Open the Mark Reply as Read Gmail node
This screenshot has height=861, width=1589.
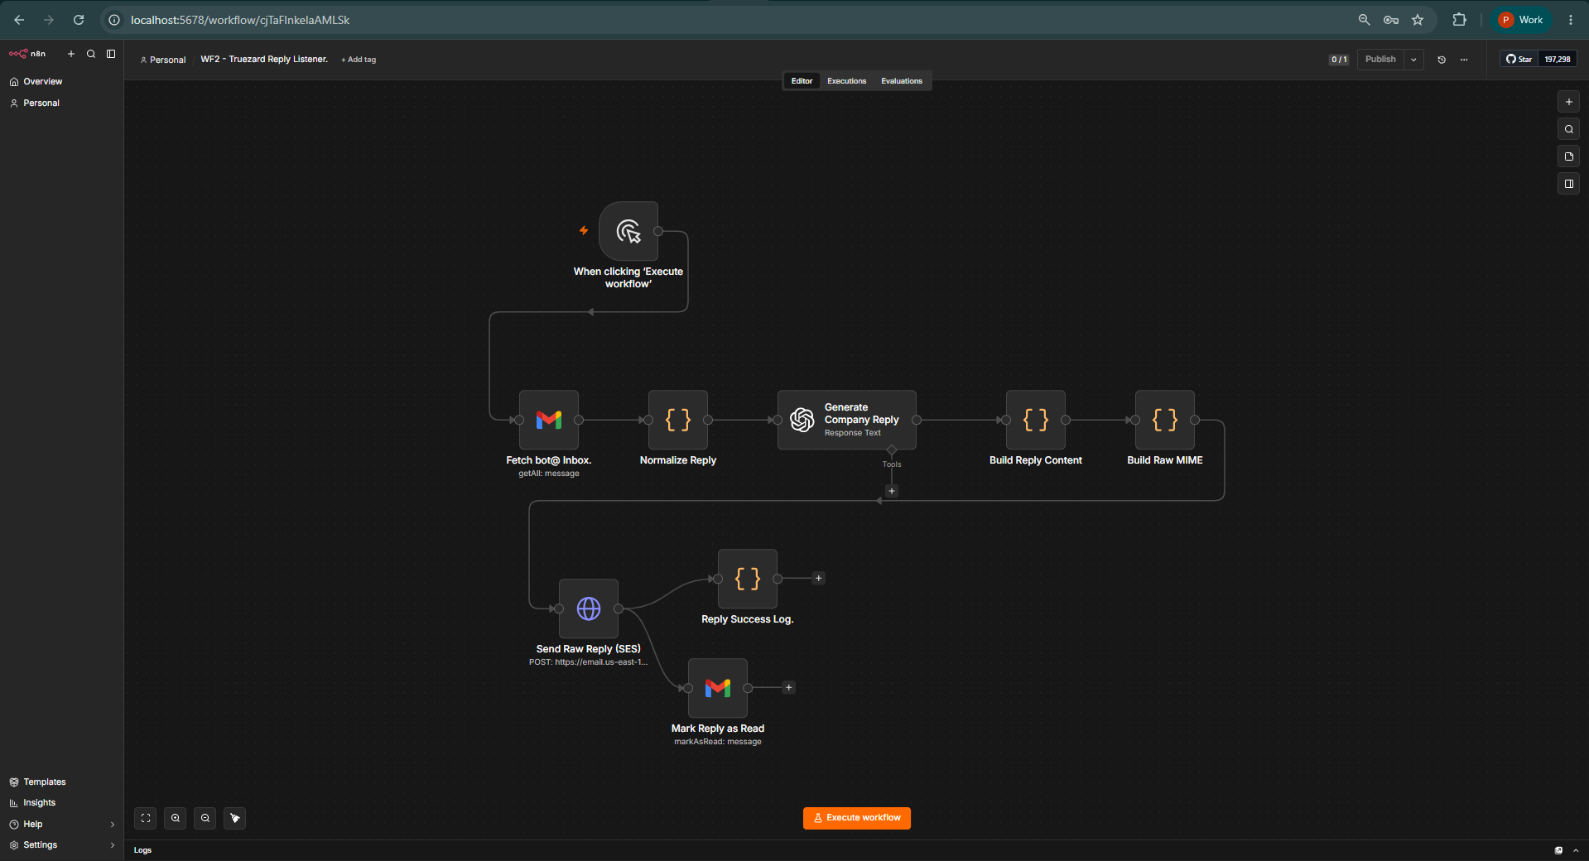click(x=718, y=688)
